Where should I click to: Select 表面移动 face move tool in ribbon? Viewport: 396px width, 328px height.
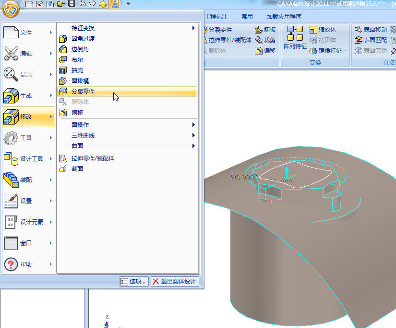371,30
